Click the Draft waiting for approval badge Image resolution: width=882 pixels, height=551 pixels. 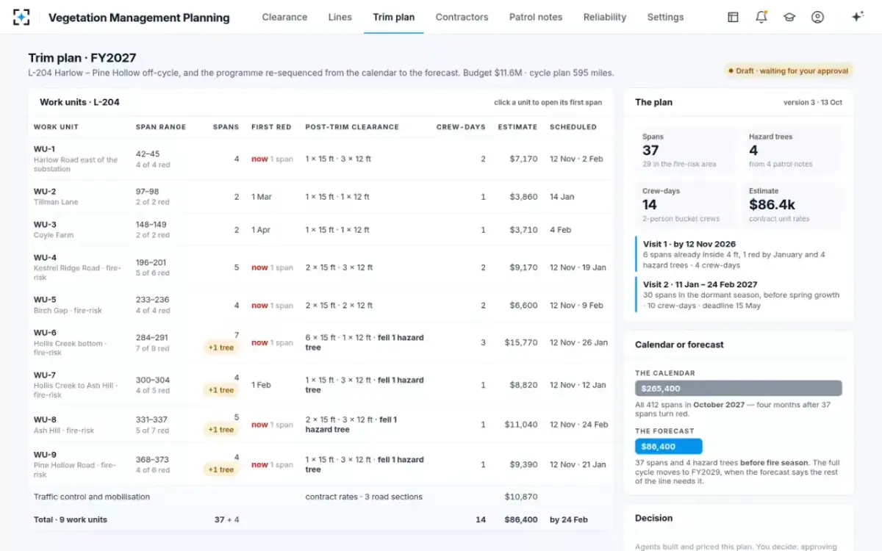pyautogui.click(x=788, y=71)
